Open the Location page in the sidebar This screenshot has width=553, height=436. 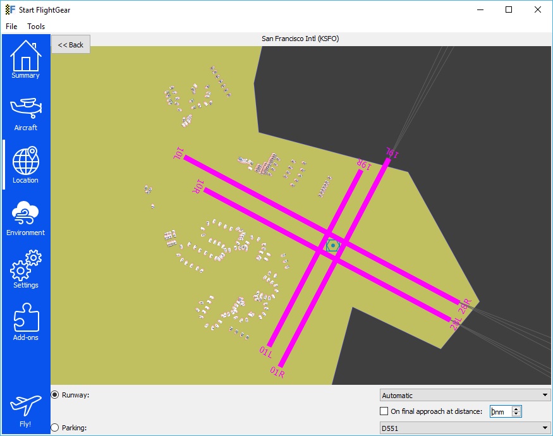tap(26, 165)
